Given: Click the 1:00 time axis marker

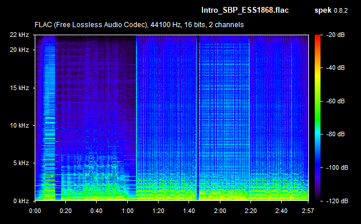Looking at the screenshot, I should click(127, 211).
